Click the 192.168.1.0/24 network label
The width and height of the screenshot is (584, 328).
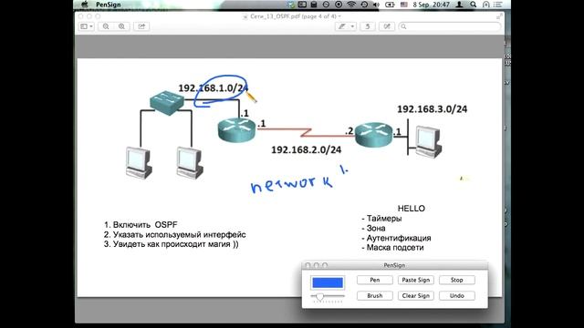point(213,88)
